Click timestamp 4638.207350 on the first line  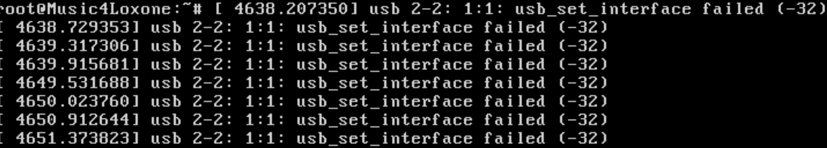[291, 9]
